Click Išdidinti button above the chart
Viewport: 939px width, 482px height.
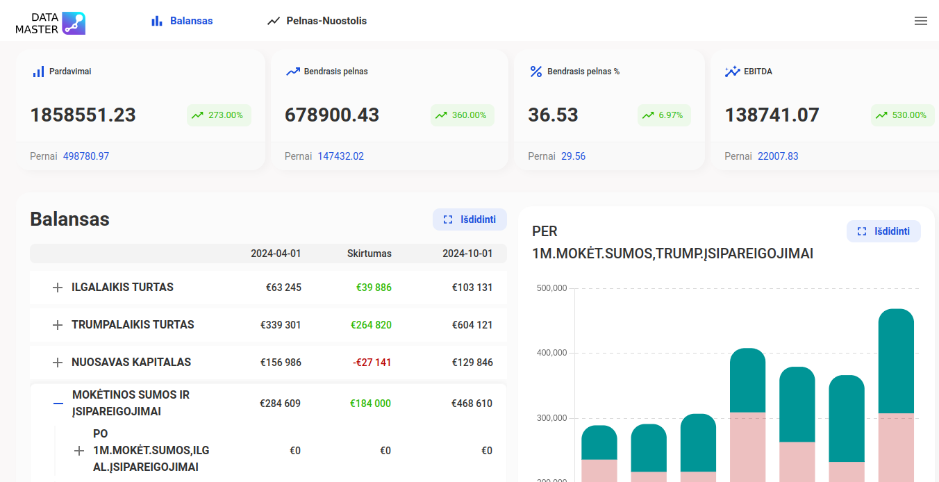click(x=883, y=231)
